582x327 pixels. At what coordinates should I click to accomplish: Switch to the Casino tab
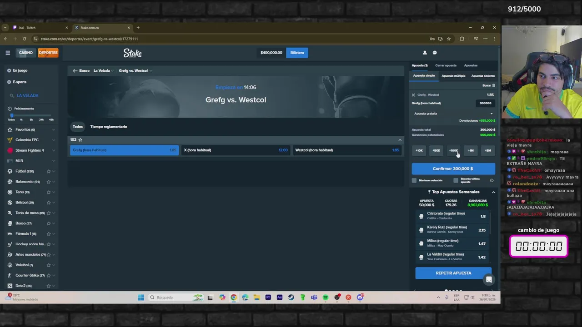coord(26,53)
